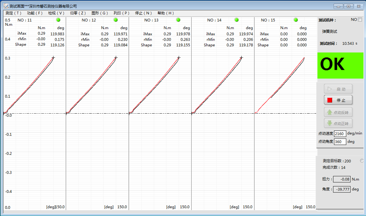This screenshot has width=366, height=216.
Task: Click the green status light for NO:14
Action: pos(237,20)
